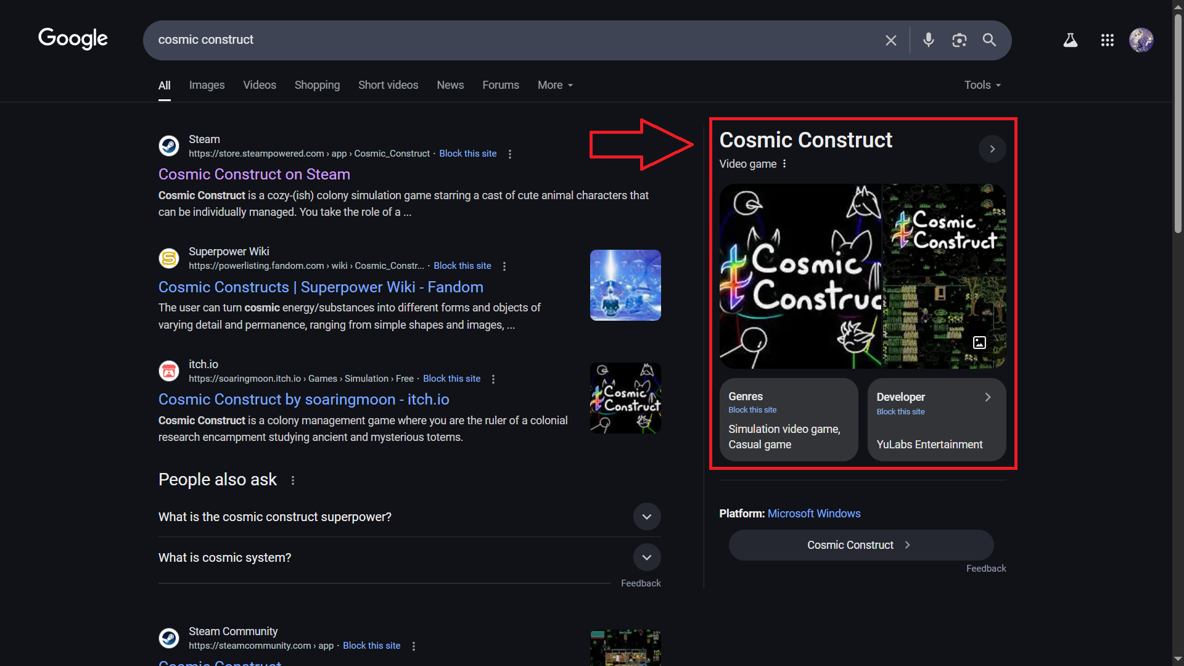Screen dimensions: 1184x666
Task: Switch to the Shopping tab
Action: pyautogui.click(x=317, y=85)
